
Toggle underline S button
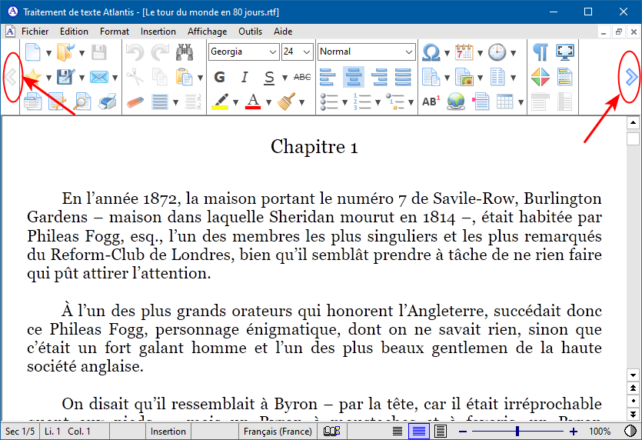tap(269, 77)
